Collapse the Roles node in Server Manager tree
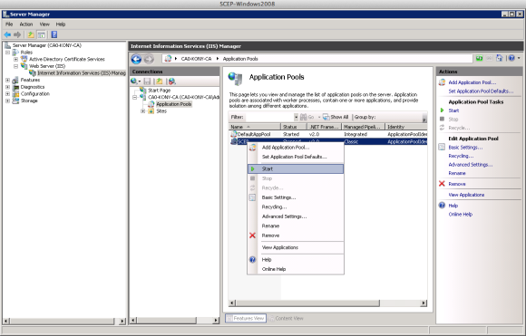The width and height of the screenshot is (526, 336). click(x=7, y=53)
